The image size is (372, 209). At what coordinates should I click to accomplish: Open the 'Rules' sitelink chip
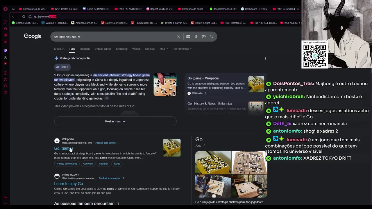[x=117, y=164]
